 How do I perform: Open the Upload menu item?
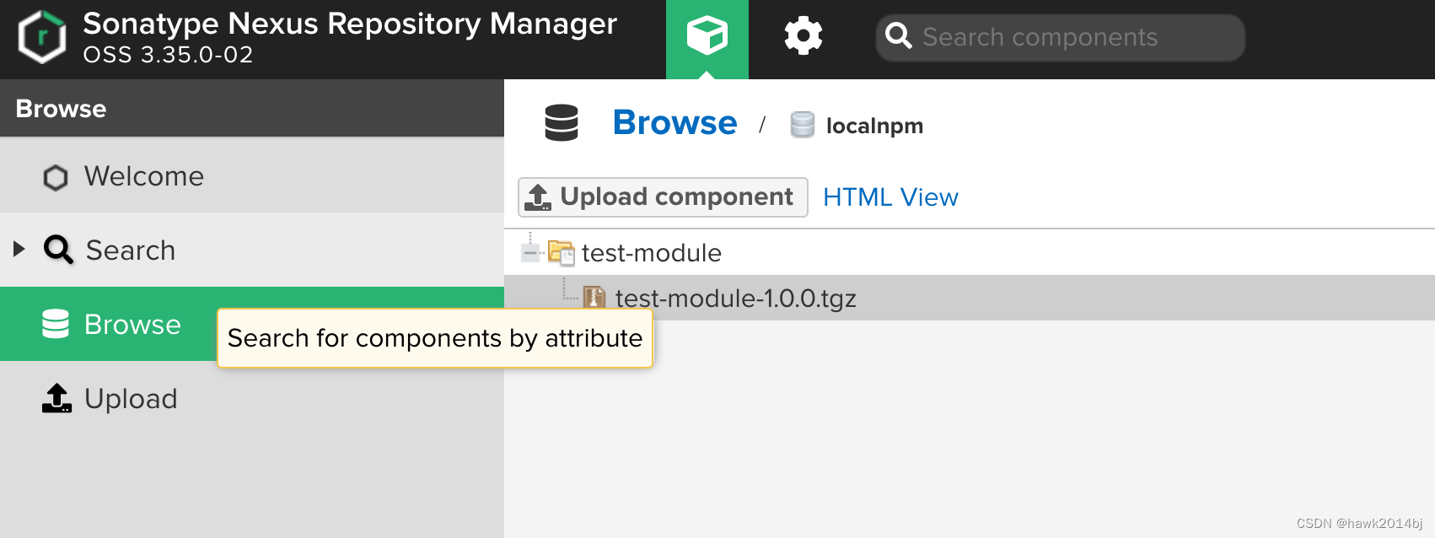point(131,399)
